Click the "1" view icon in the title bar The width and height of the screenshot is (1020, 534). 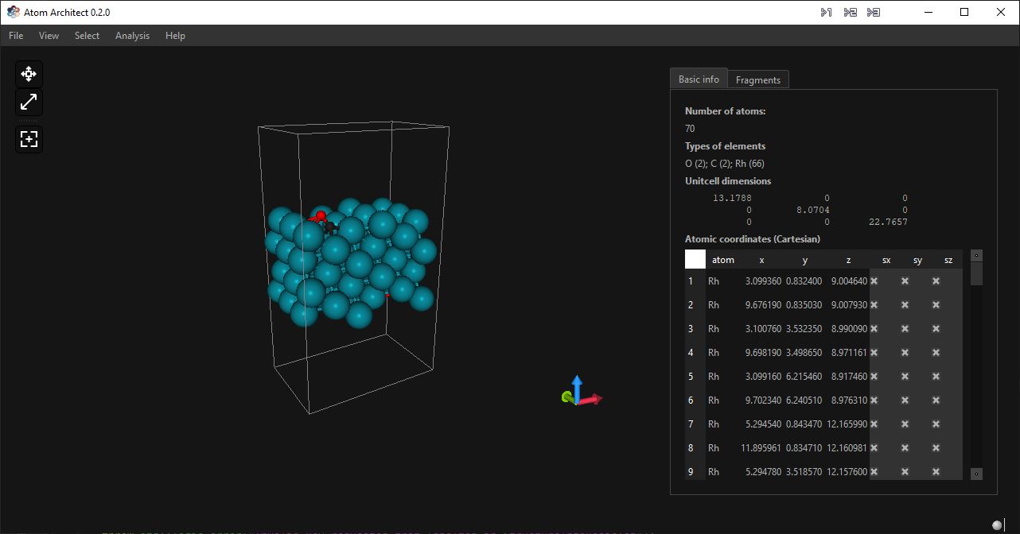pyautogui.click(x=825, y=12)
